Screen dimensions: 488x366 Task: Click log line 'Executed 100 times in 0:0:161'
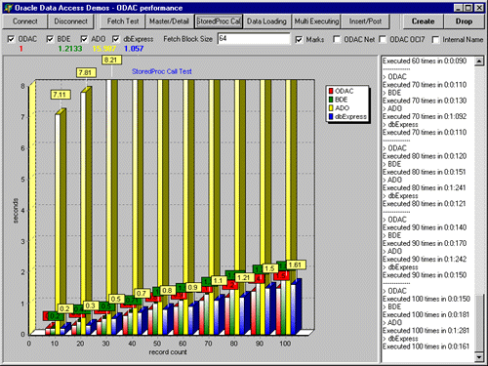pyautogui.click(x=426, y=346)
